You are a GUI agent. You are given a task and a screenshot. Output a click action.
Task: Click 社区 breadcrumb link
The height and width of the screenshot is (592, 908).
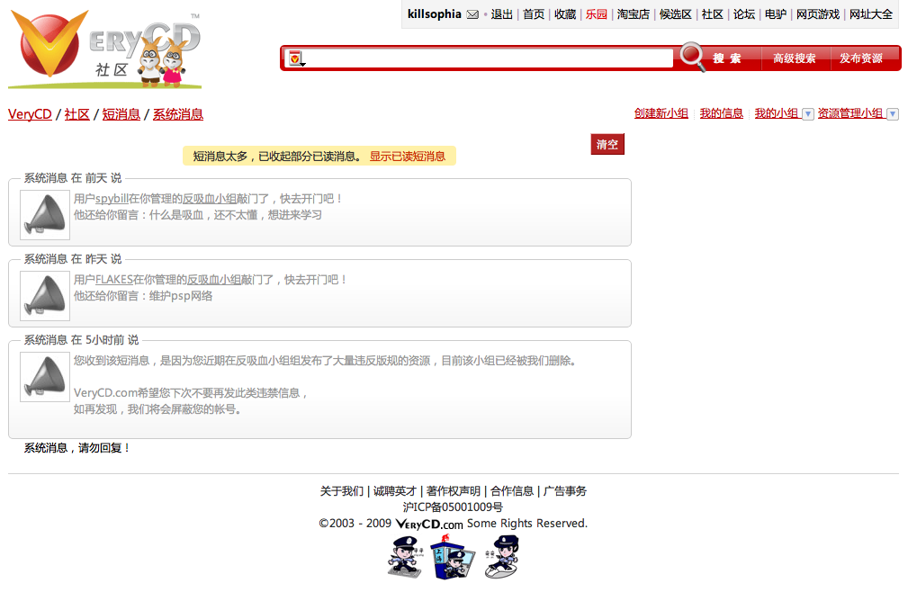[x=77, y=114]
